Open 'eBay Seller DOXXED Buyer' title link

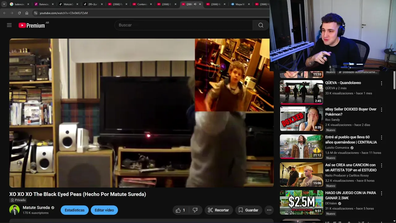coord(351,112)
